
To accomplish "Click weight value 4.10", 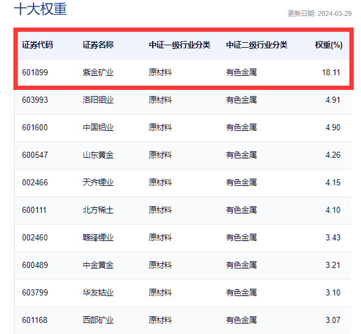I will (x=333, y=210).
